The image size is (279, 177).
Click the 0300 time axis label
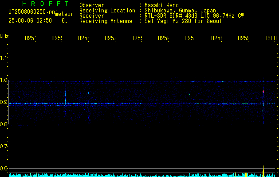[270, 38]
